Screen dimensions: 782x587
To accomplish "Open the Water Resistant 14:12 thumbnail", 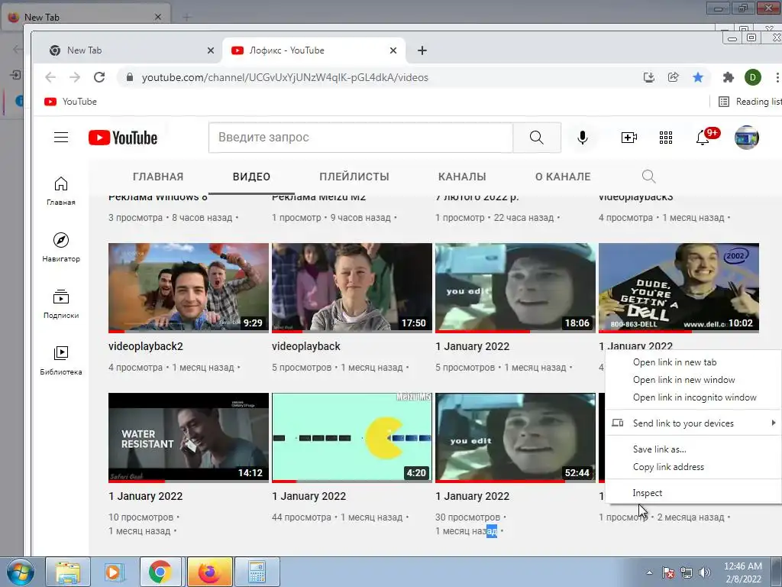I will coord(189,438).
